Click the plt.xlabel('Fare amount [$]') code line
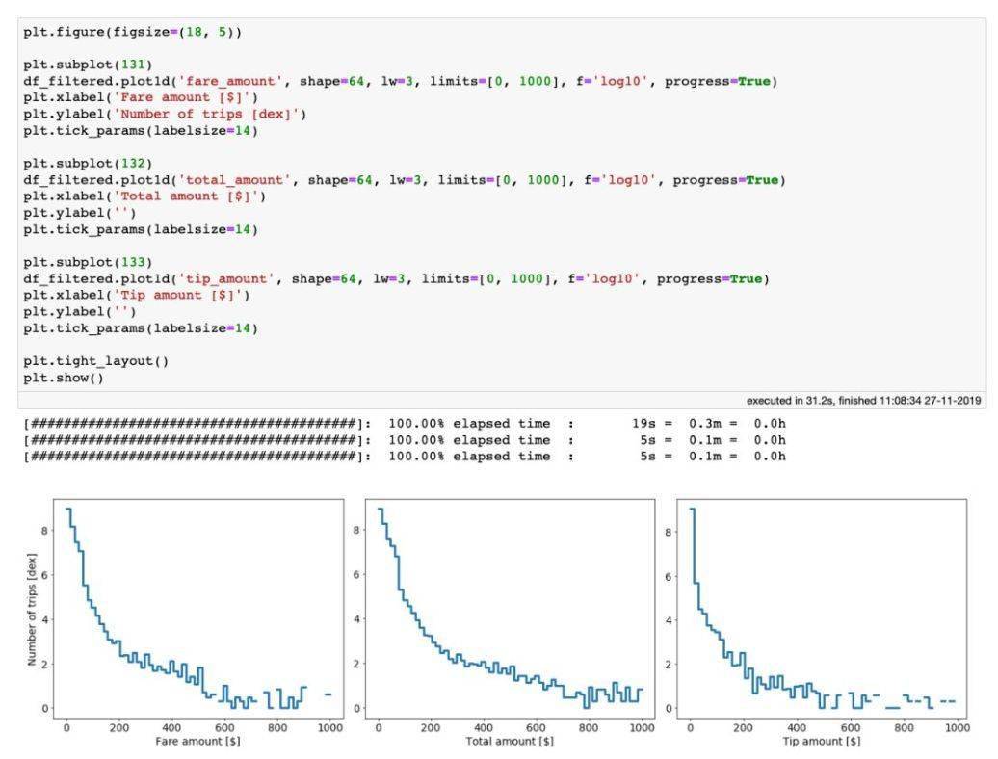 pos(141,97)
